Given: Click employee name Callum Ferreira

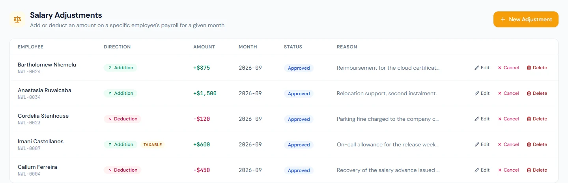Looking at the screenshot, I should (37, 167).
